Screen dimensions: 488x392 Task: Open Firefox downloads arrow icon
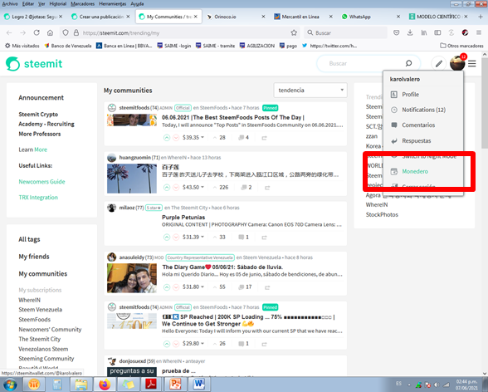pos(410,32)
